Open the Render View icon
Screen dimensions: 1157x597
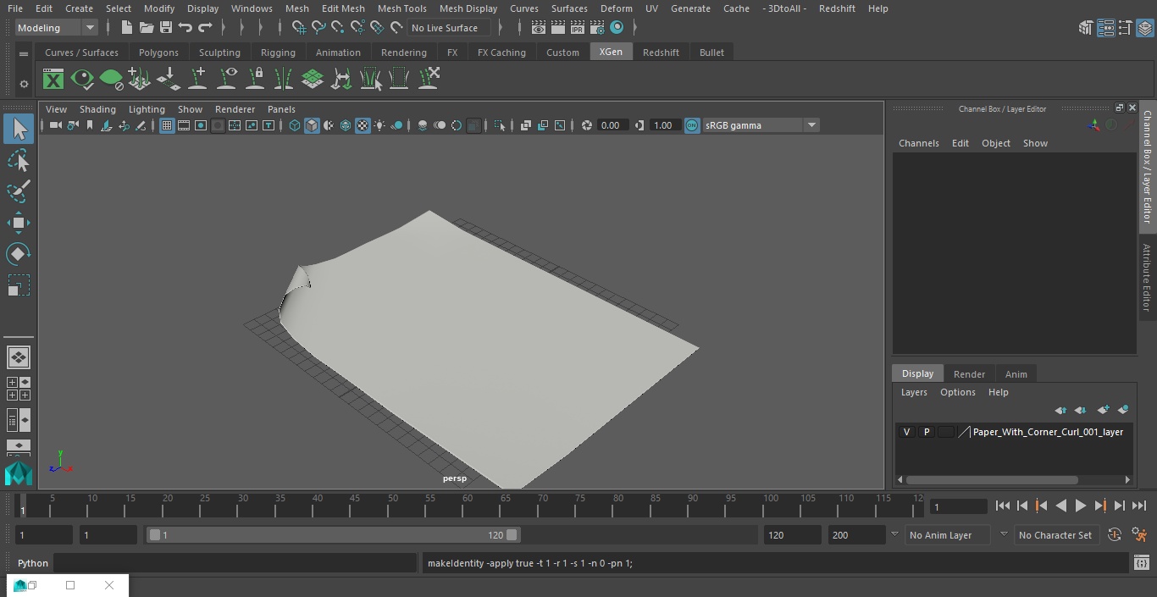coord(539,28)
